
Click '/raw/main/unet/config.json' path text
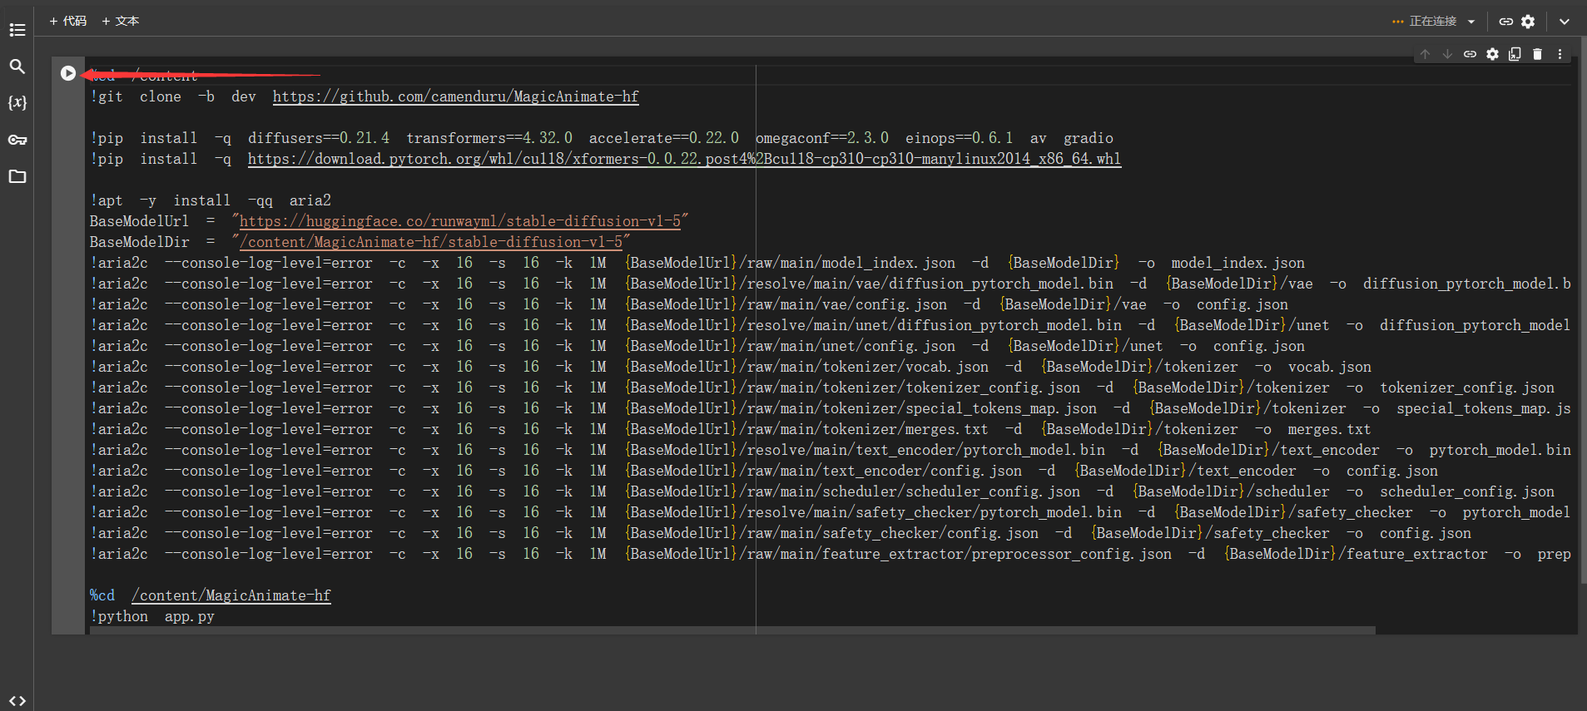(x=847, y=346)
